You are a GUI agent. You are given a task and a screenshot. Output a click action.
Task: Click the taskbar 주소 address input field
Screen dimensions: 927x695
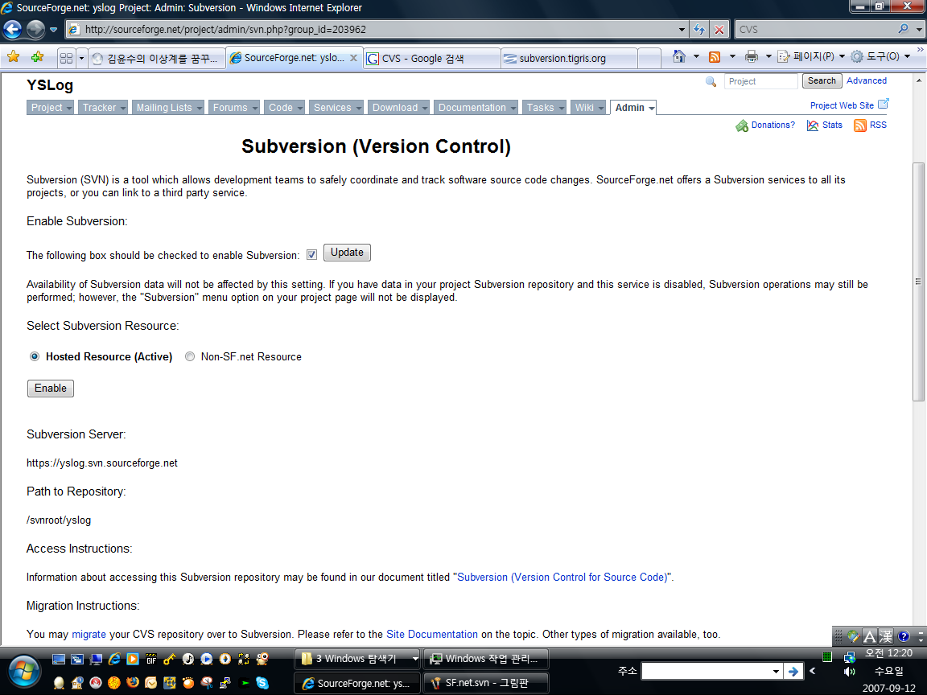click(x=711, y=672)
